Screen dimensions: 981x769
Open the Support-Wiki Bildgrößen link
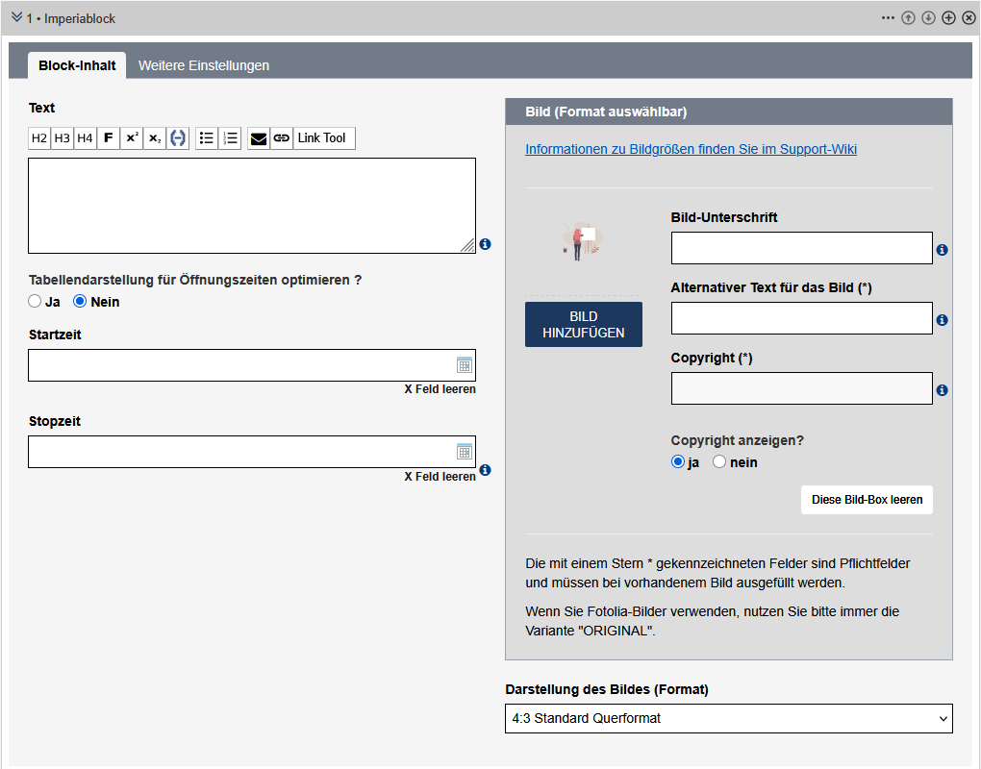tap(691, 149)
